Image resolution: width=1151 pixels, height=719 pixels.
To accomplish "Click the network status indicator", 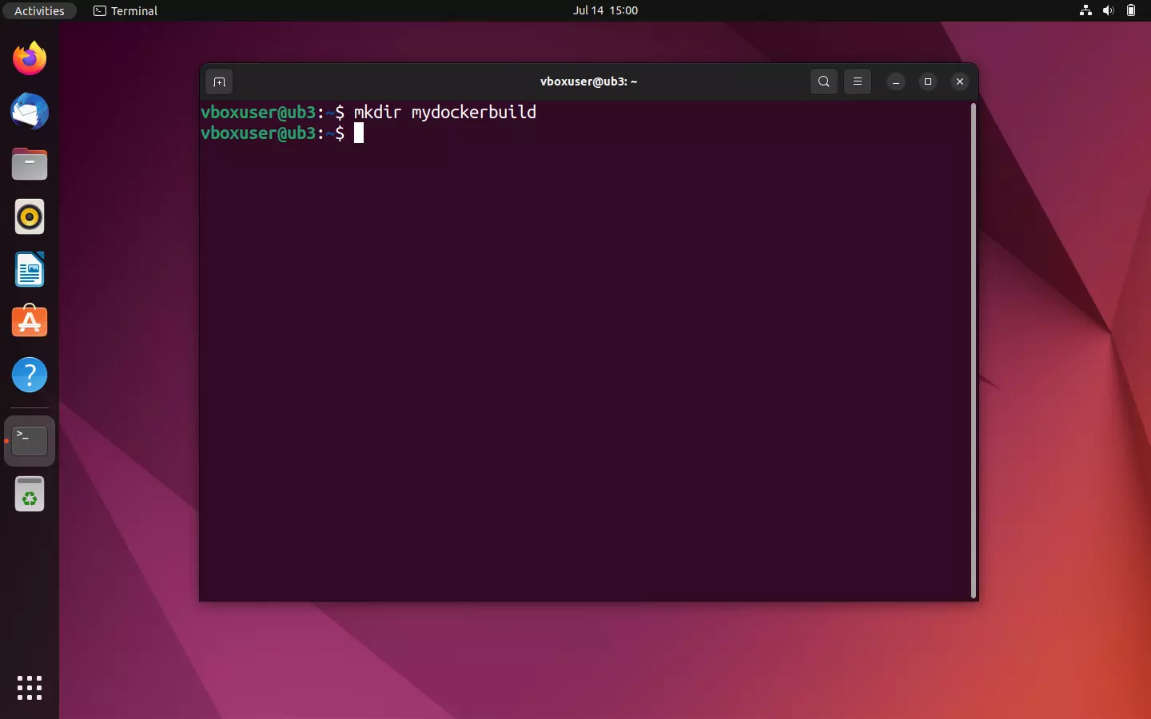I will click(1085, 10).
